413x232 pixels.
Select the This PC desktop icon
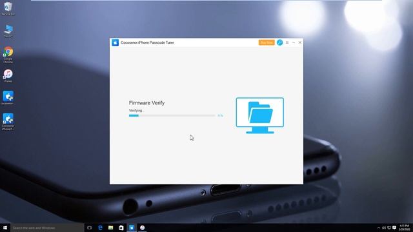[x=8, y=31]
